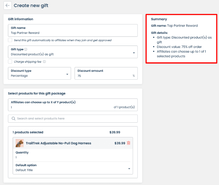Toggle the Charge shipping fee checkbox
This screenshot has height=185, width=219.
(x=10, y=62)
